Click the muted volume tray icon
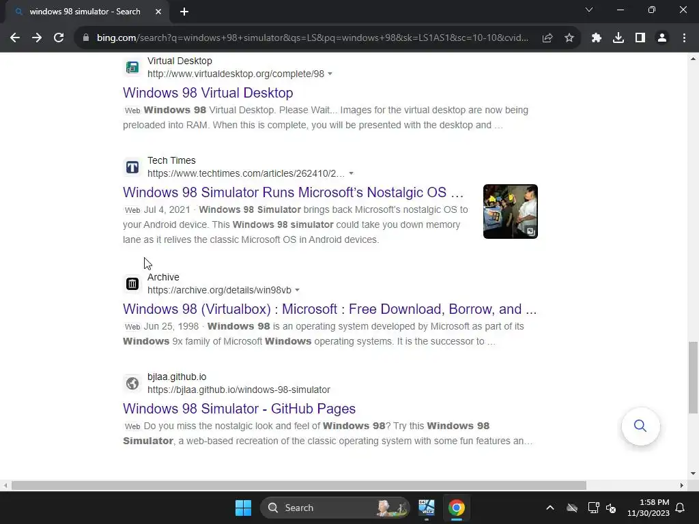699x524 pixels. (x=611, y=508)
